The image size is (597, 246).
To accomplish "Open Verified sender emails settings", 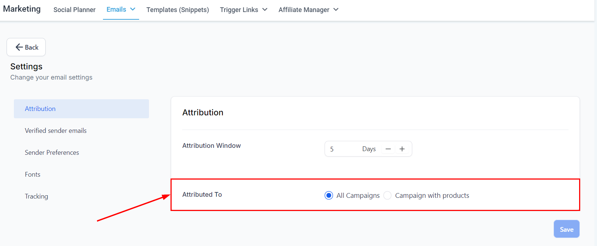I will pos(56,131).
